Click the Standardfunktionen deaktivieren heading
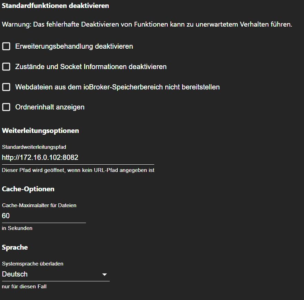Image resolution: width=304 pixels, height=300 pixels. (x=56, y=6)
